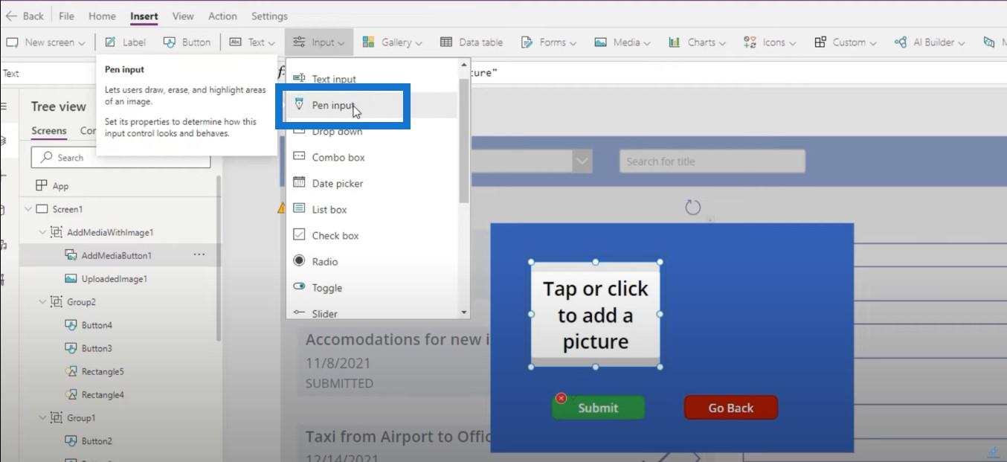The width and height of the screenshot is (1007, 462).
Task: Open the Forms dropdown
Action: tap(549, 42)
